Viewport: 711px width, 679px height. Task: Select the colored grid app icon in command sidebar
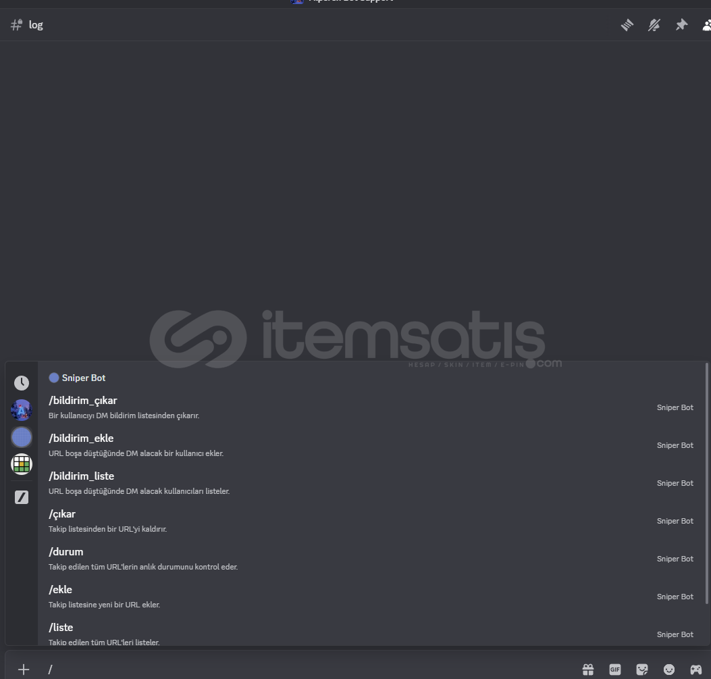[x=22, y=464]
